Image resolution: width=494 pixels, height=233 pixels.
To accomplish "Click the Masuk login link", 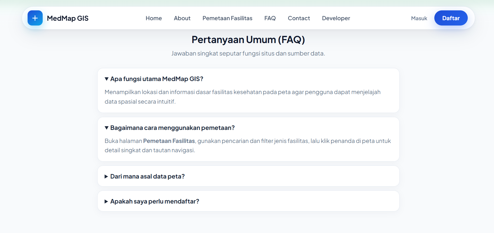I will tap(419, 18).
